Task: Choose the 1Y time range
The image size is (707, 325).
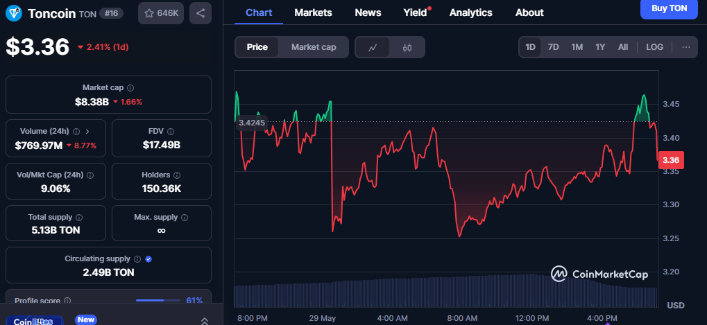Action: [x=600, y=47]
